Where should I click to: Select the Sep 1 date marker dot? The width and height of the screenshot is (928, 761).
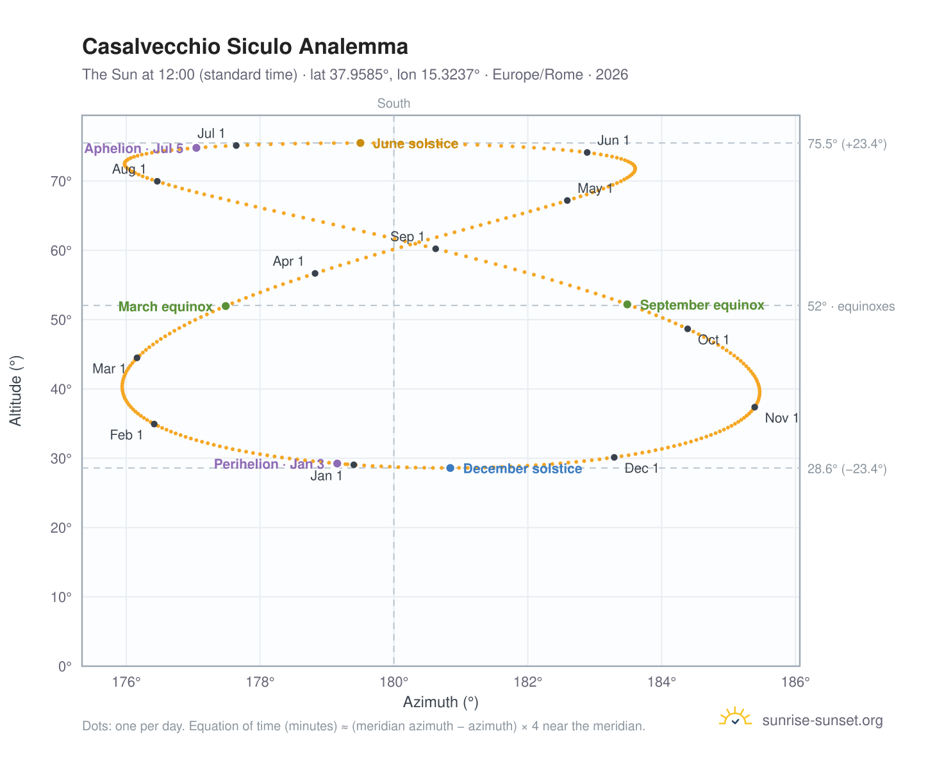coord(436,249)
